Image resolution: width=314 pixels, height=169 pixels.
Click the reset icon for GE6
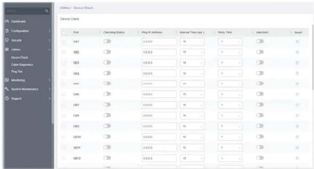(x=297, y=94)
